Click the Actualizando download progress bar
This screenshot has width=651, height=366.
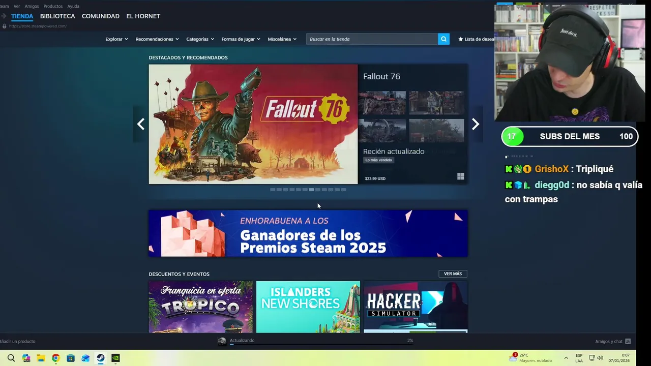[321, 345]
